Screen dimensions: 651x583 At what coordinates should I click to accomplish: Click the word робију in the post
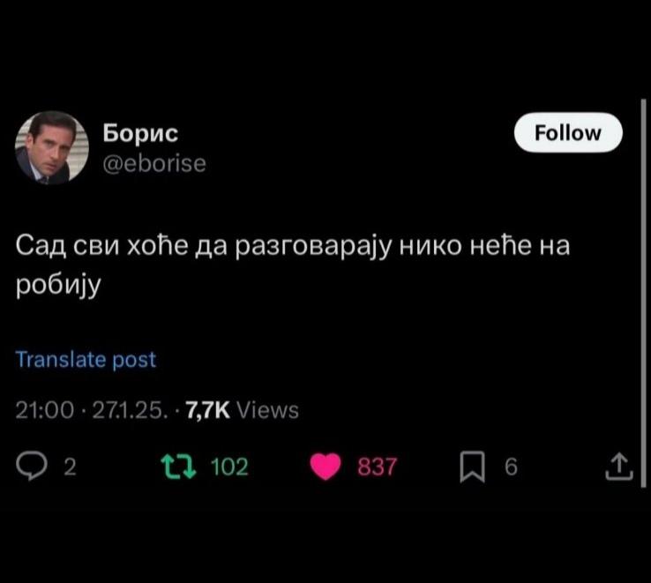click(58, 284)
